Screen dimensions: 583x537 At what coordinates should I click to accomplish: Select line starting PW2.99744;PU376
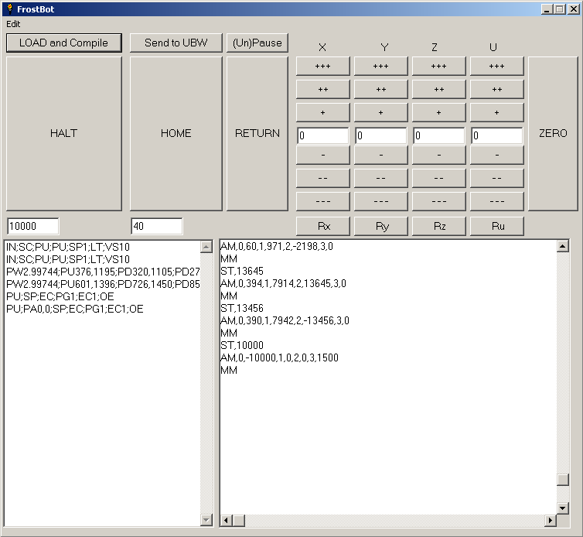[x=103, y=272]
